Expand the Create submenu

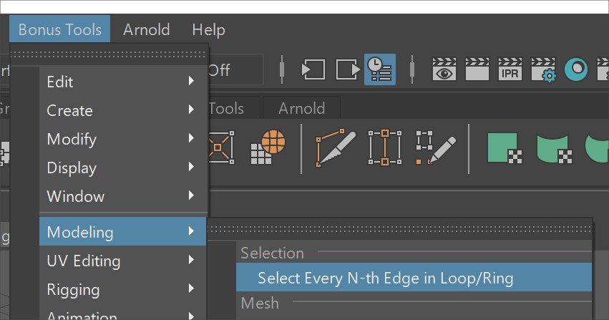[x=123, y=110]
